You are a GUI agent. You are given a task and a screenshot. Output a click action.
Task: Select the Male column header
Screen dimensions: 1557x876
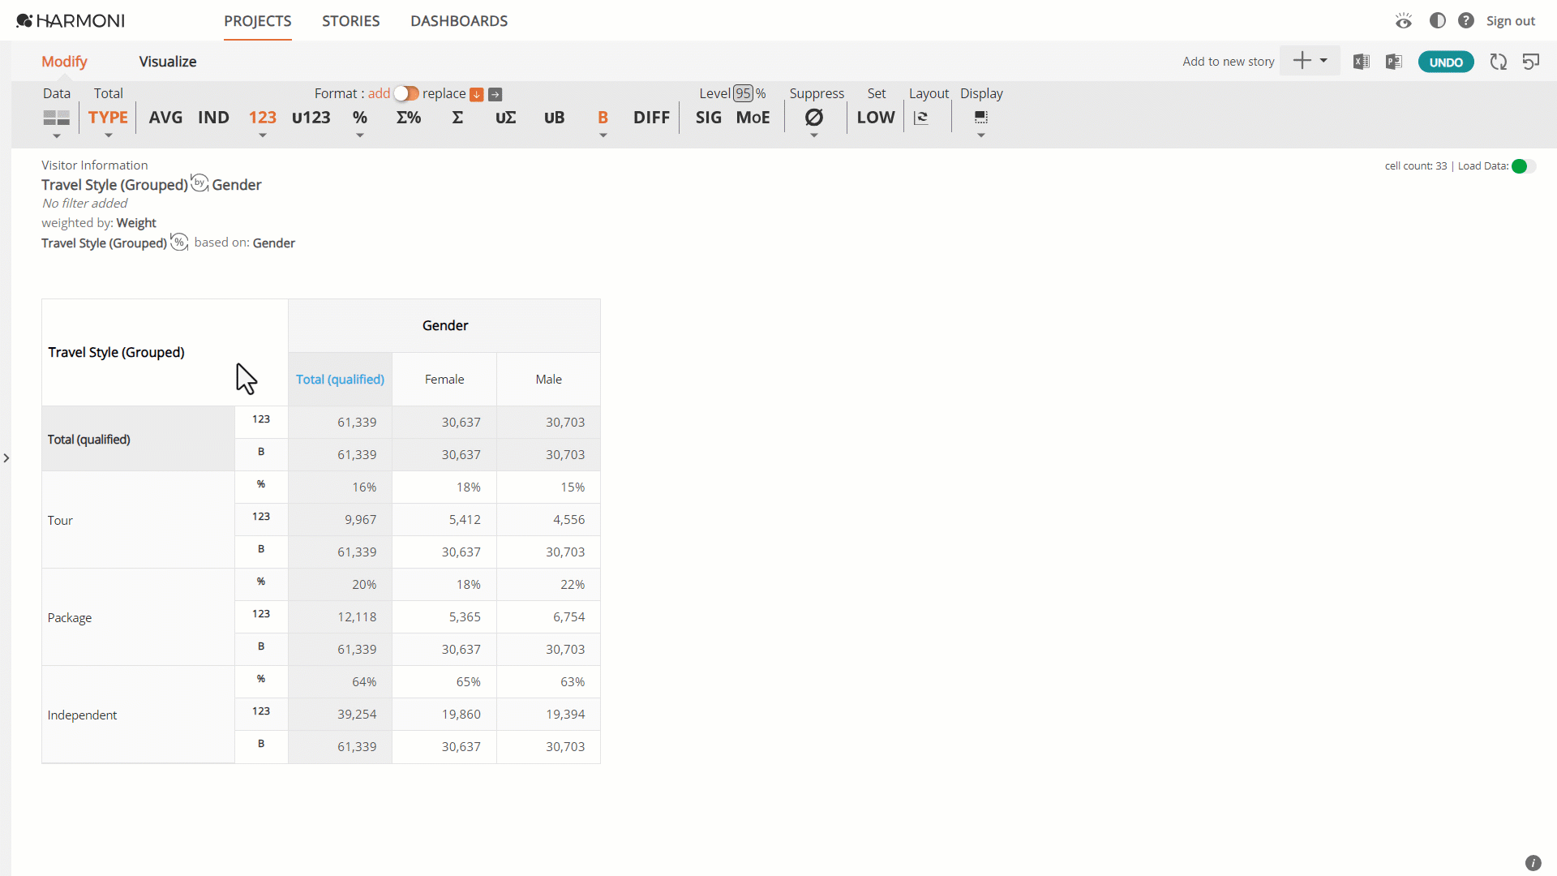548,380
